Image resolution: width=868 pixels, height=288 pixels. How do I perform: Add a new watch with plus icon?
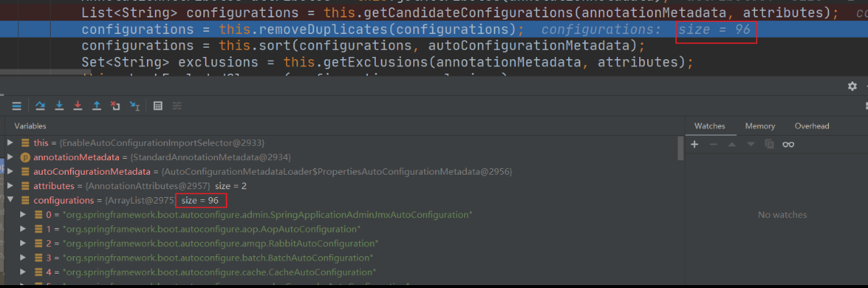(x=695, y=144)
